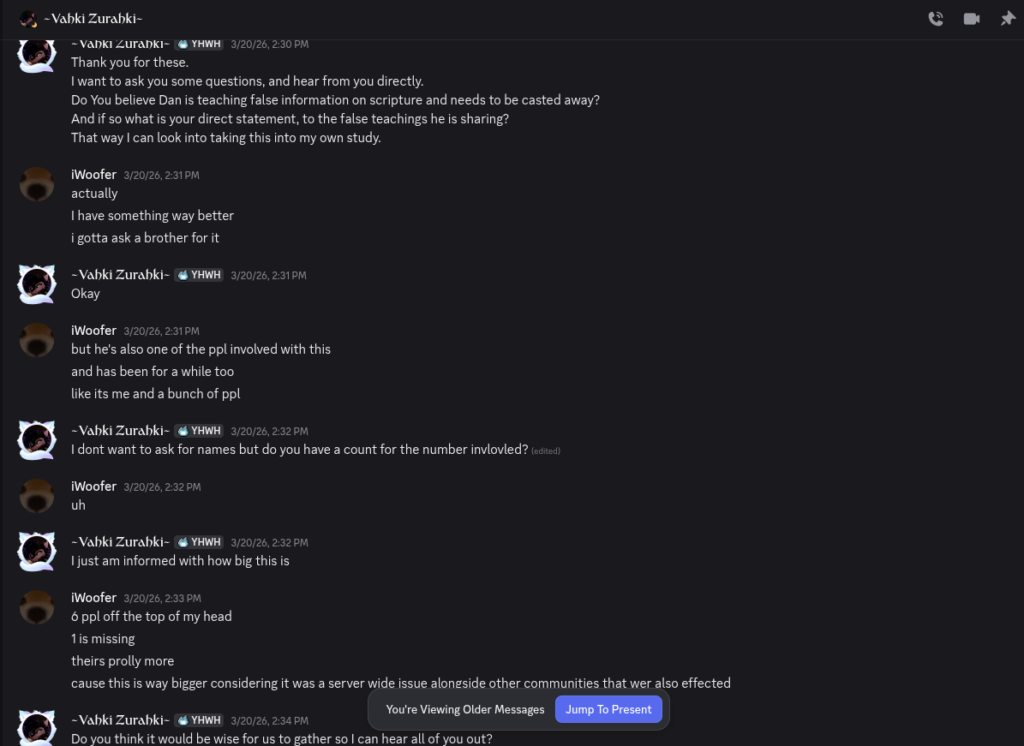
Task: Start a voice call with Vahki Zurahki
Action: click(x=936, y=19)
